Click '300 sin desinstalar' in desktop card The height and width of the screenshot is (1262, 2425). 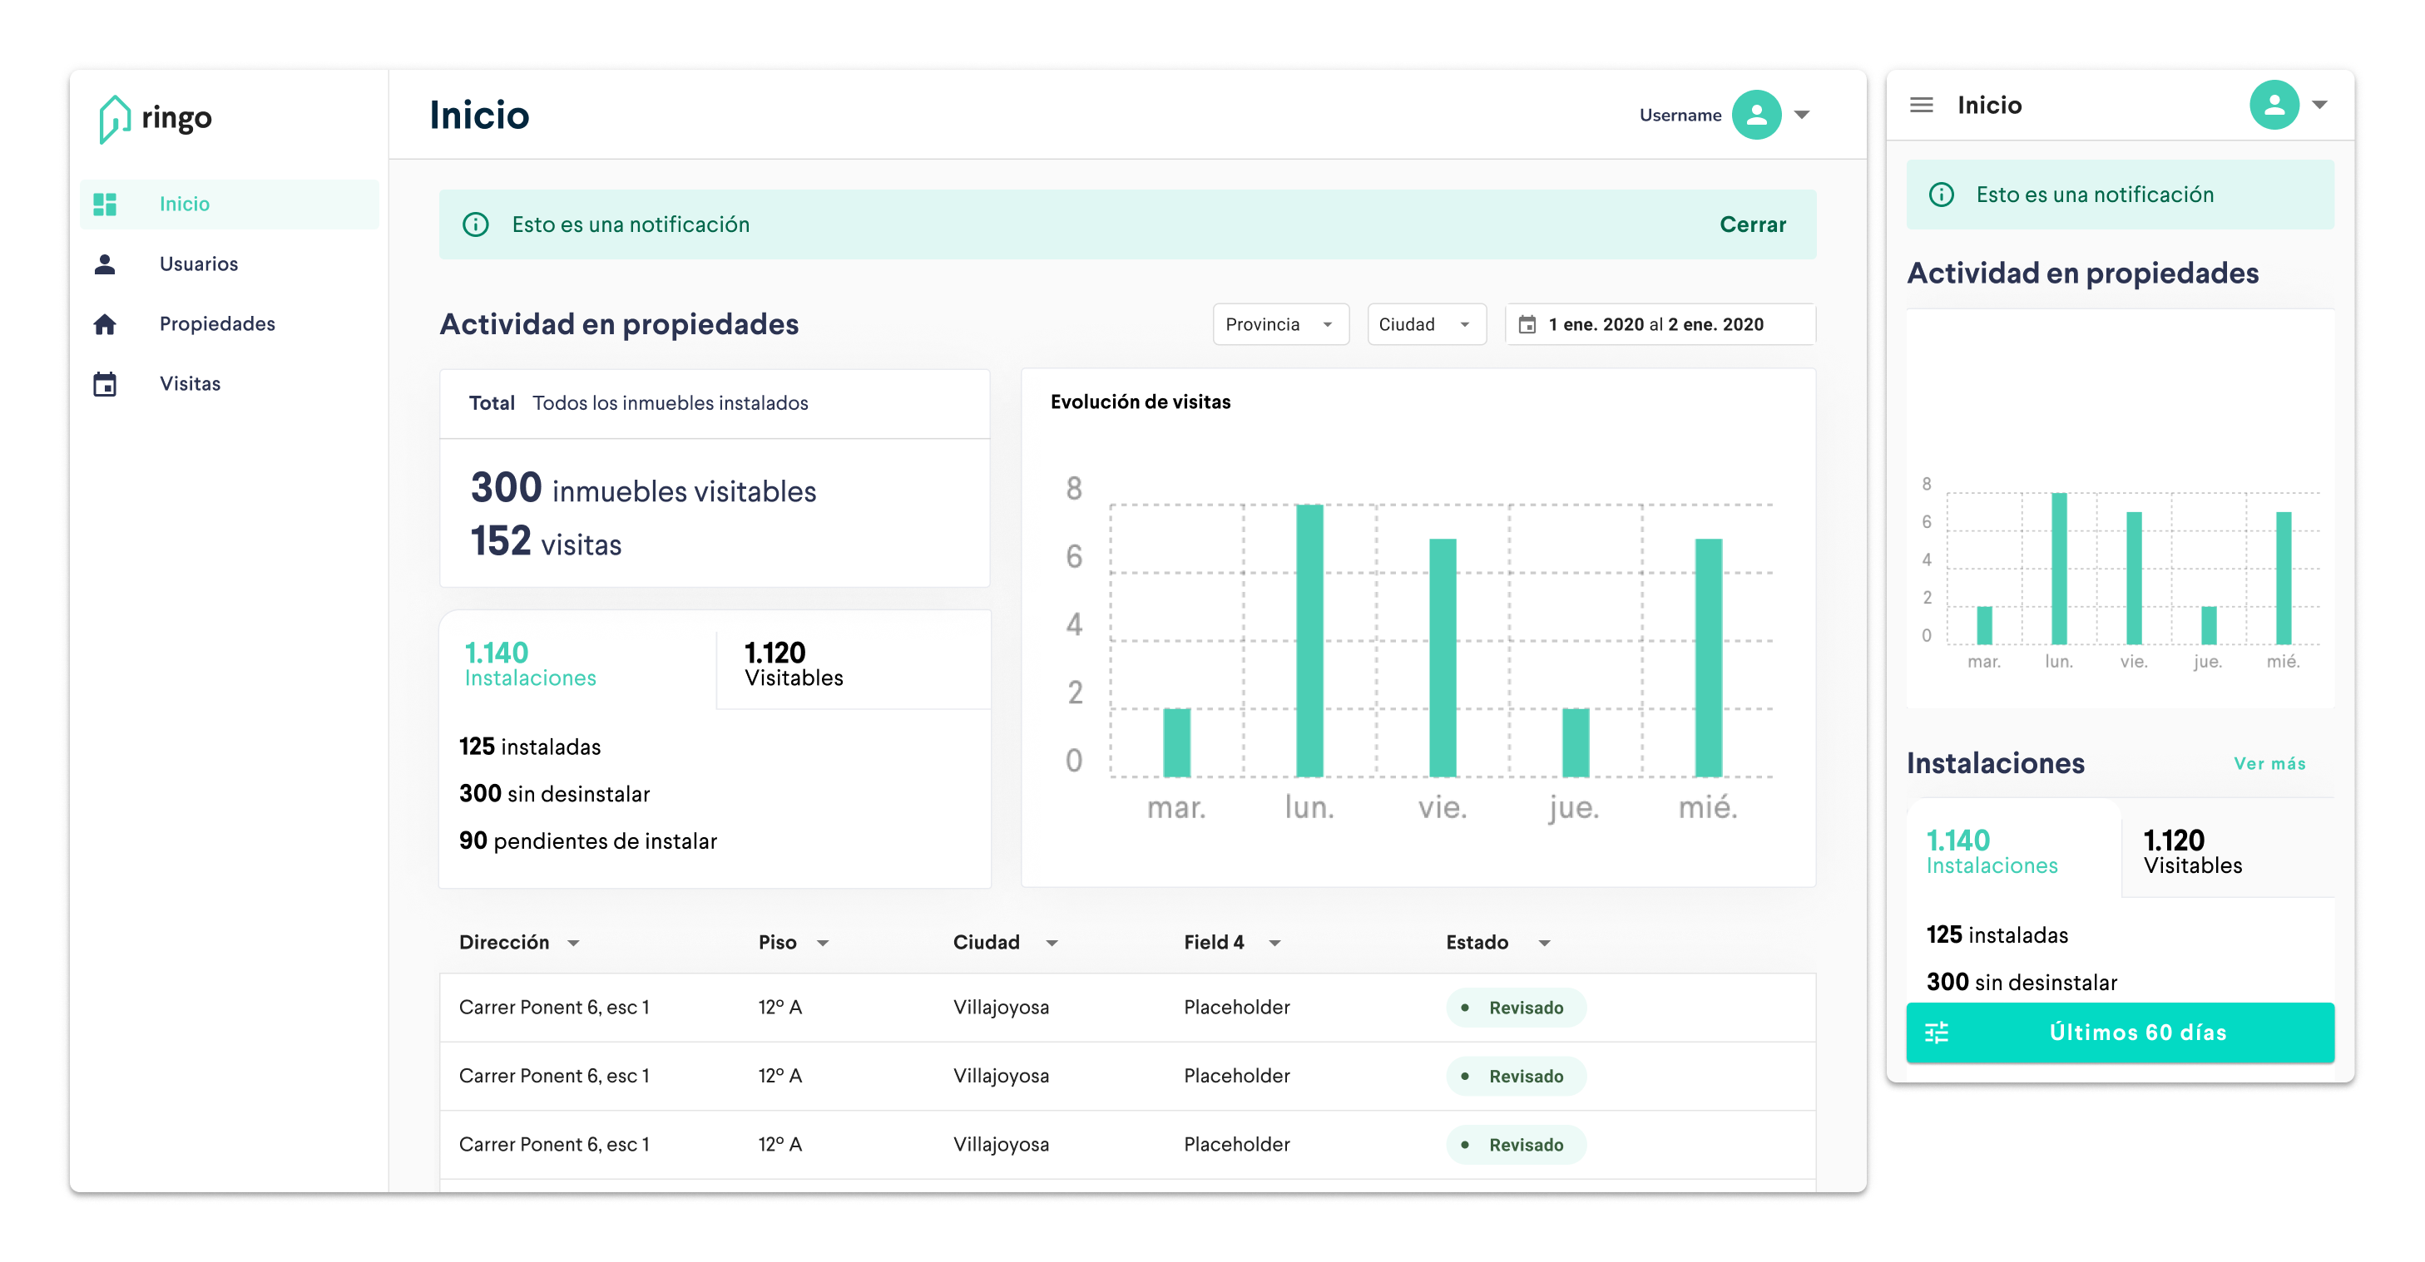pos(553,794)
